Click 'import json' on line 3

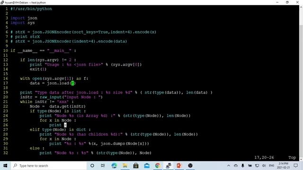tap(24, 18)
